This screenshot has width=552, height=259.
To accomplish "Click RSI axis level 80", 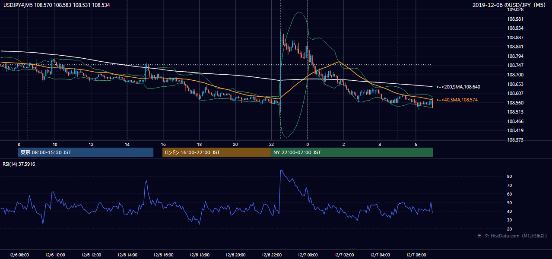I will pyautogui.click(x=510, y=177).
